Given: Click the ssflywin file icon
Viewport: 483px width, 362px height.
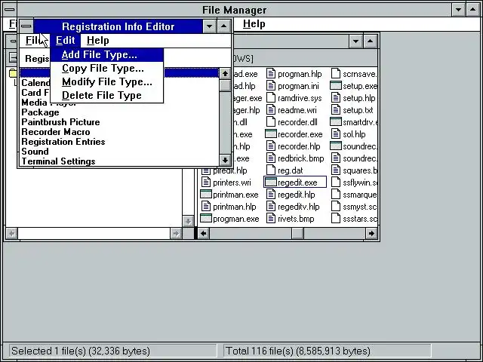Looking at the screenshot, I should point(336,183).
